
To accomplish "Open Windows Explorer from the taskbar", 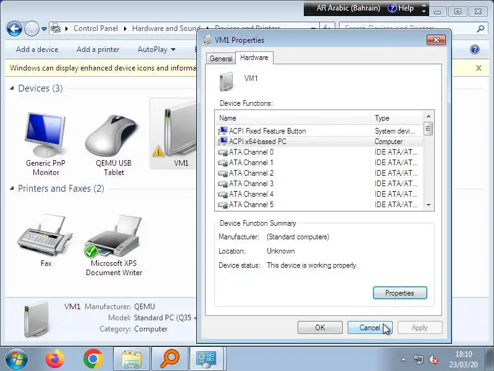I will tap(132, 359).
